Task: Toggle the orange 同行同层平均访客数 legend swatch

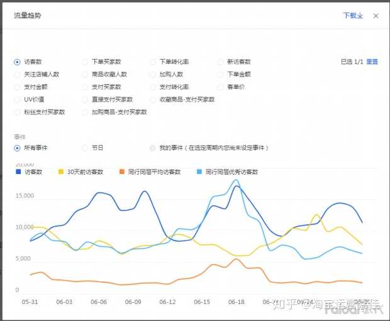Action: point(122,171)
